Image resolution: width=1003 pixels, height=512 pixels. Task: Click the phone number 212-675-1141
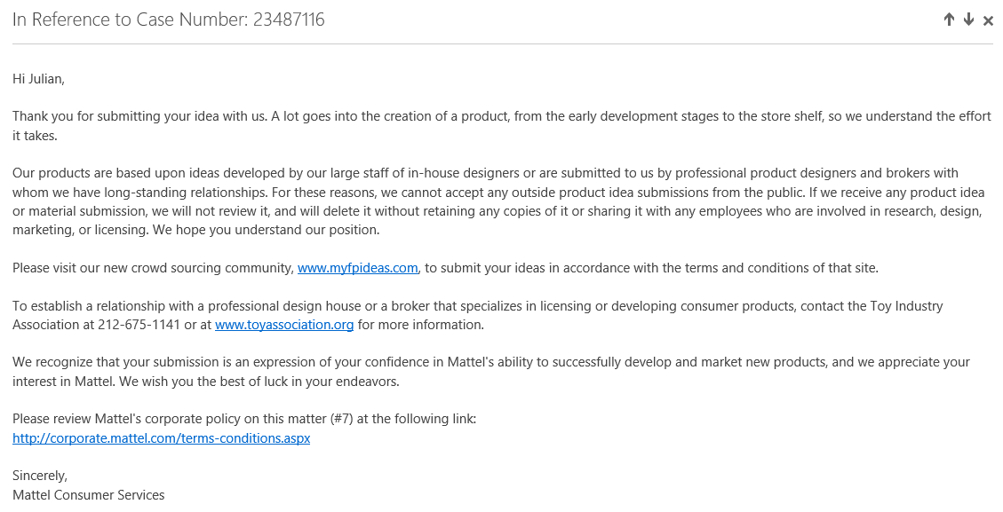[x=139, y=325]
